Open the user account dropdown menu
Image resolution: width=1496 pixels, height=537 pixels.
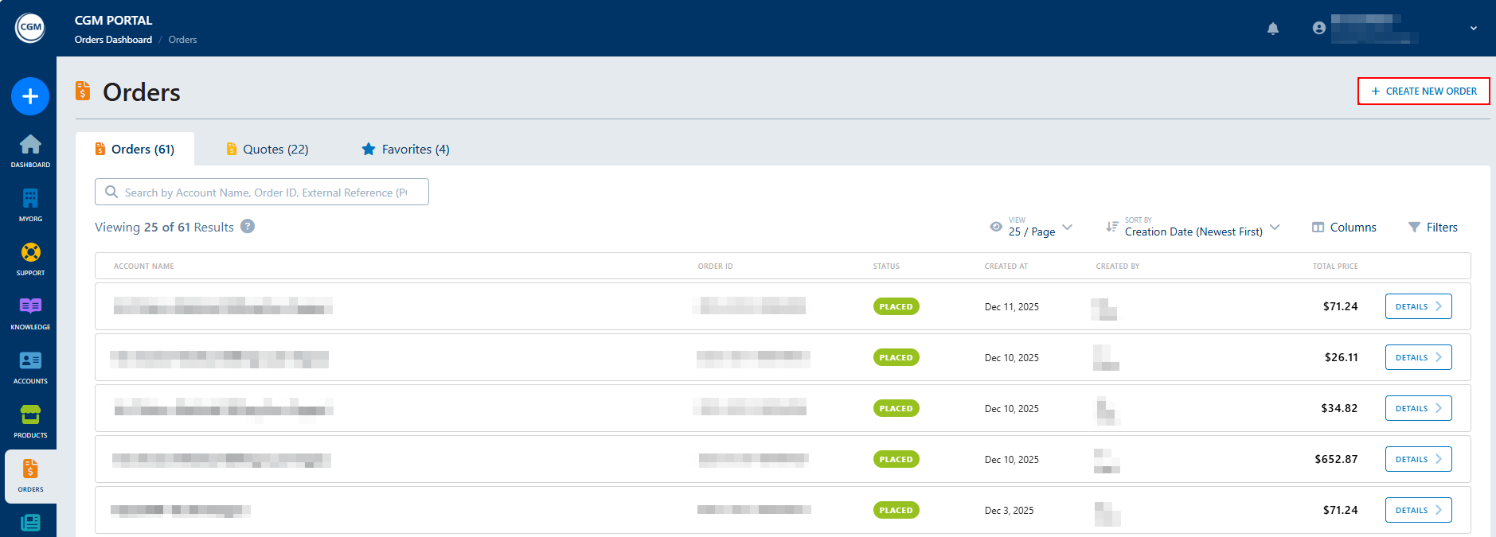click(x=1473, y=29)
